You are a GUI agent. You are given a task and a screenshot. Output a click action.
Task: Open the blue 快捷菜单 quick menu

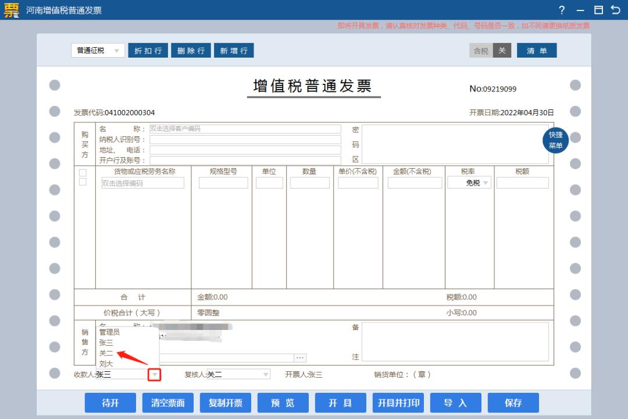pyautogui.click(x=555, y=140)
